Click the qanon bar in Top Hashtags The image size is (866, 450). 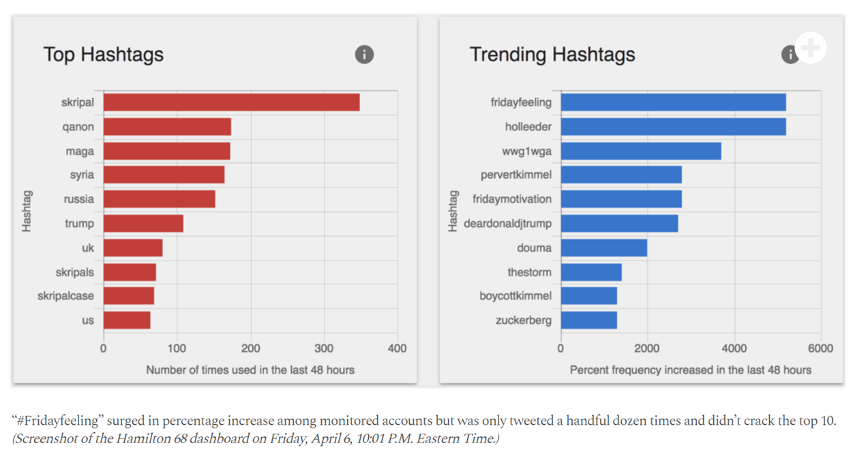point(167,127)
